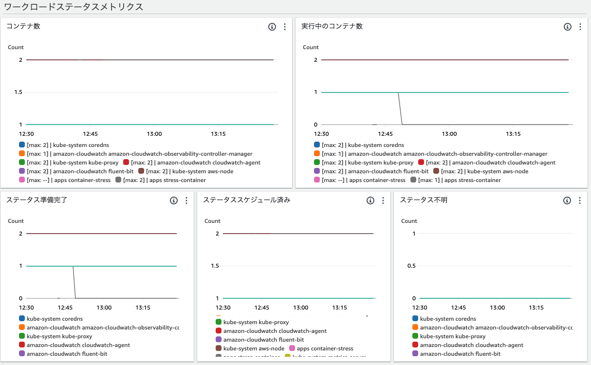The width and height of the screenshot is (591, 365).
Task: Open info icon on 実行中のコンテナ数 widget
Action: pyautogui.click(x=567, y=27)
